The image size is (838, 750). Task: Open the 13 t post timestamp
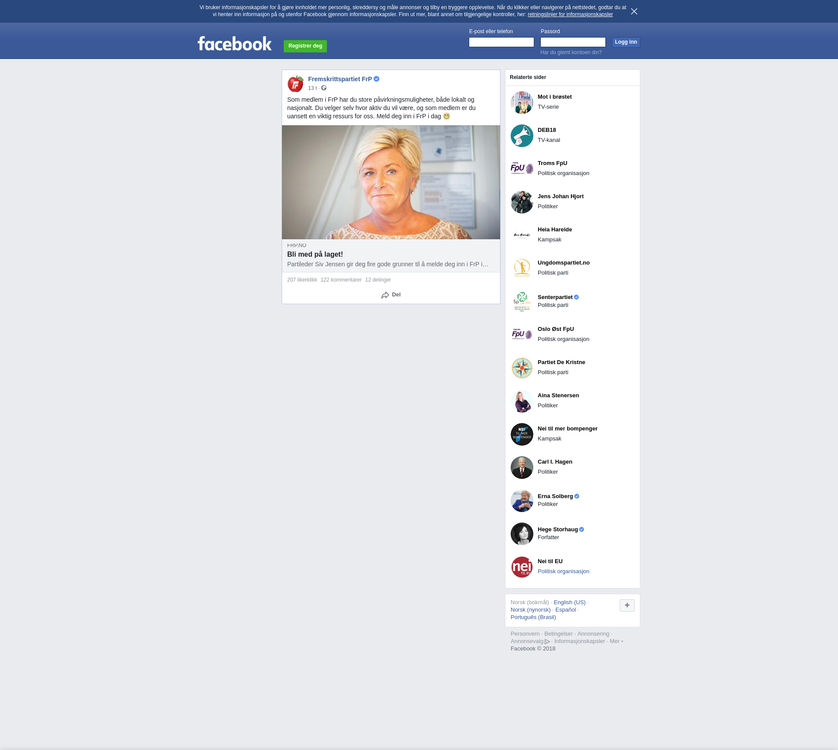313,88
